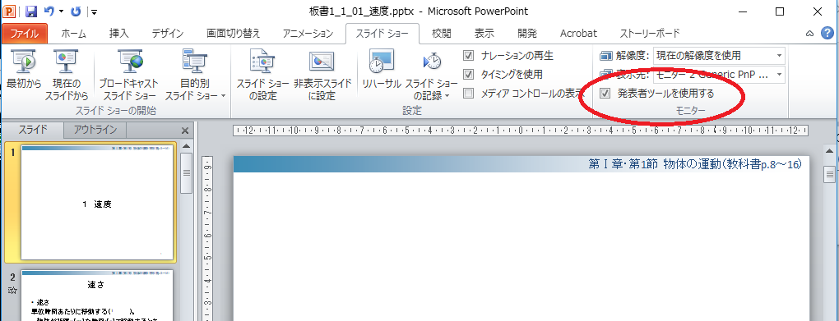Image resolution: width=839 pixels, height=321 pixels.
Task: Click Redo/Repeat icon in Quick Access Toolbar
Action: tap(76, 11)
